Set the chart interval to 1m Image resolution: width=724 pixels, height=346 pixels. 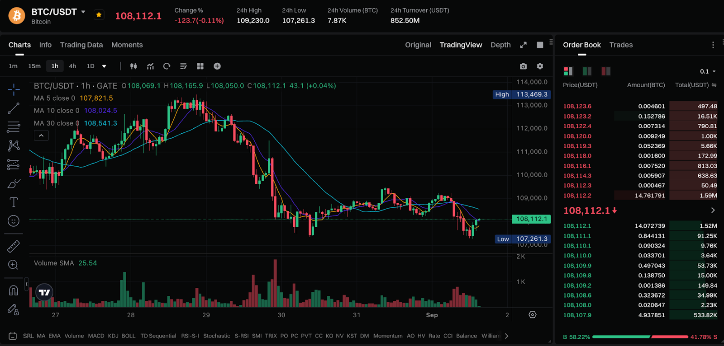click(x=13, y=66)
